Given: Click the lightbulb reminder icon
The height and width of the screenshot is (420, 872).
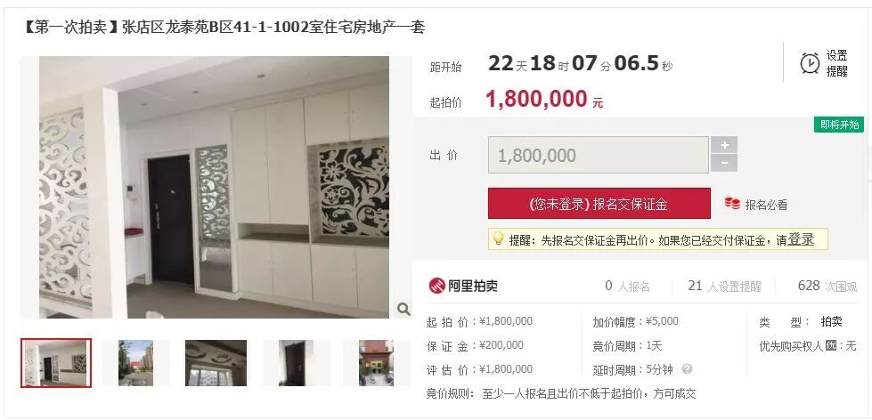Looking at the screenshot, I should tap(498, 238).
